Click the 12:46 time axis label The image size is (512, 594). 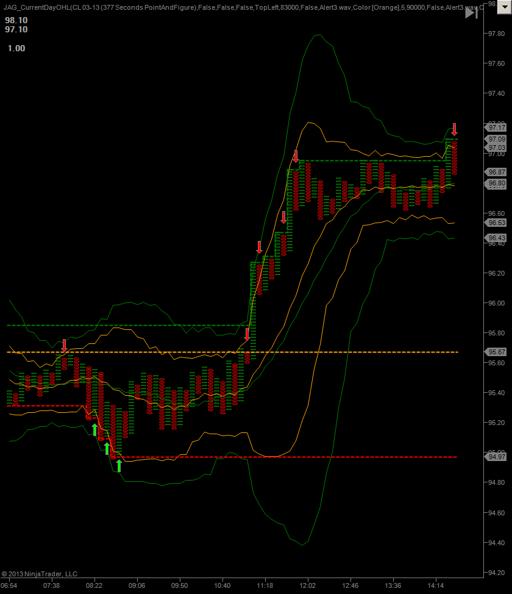(350, 585)
